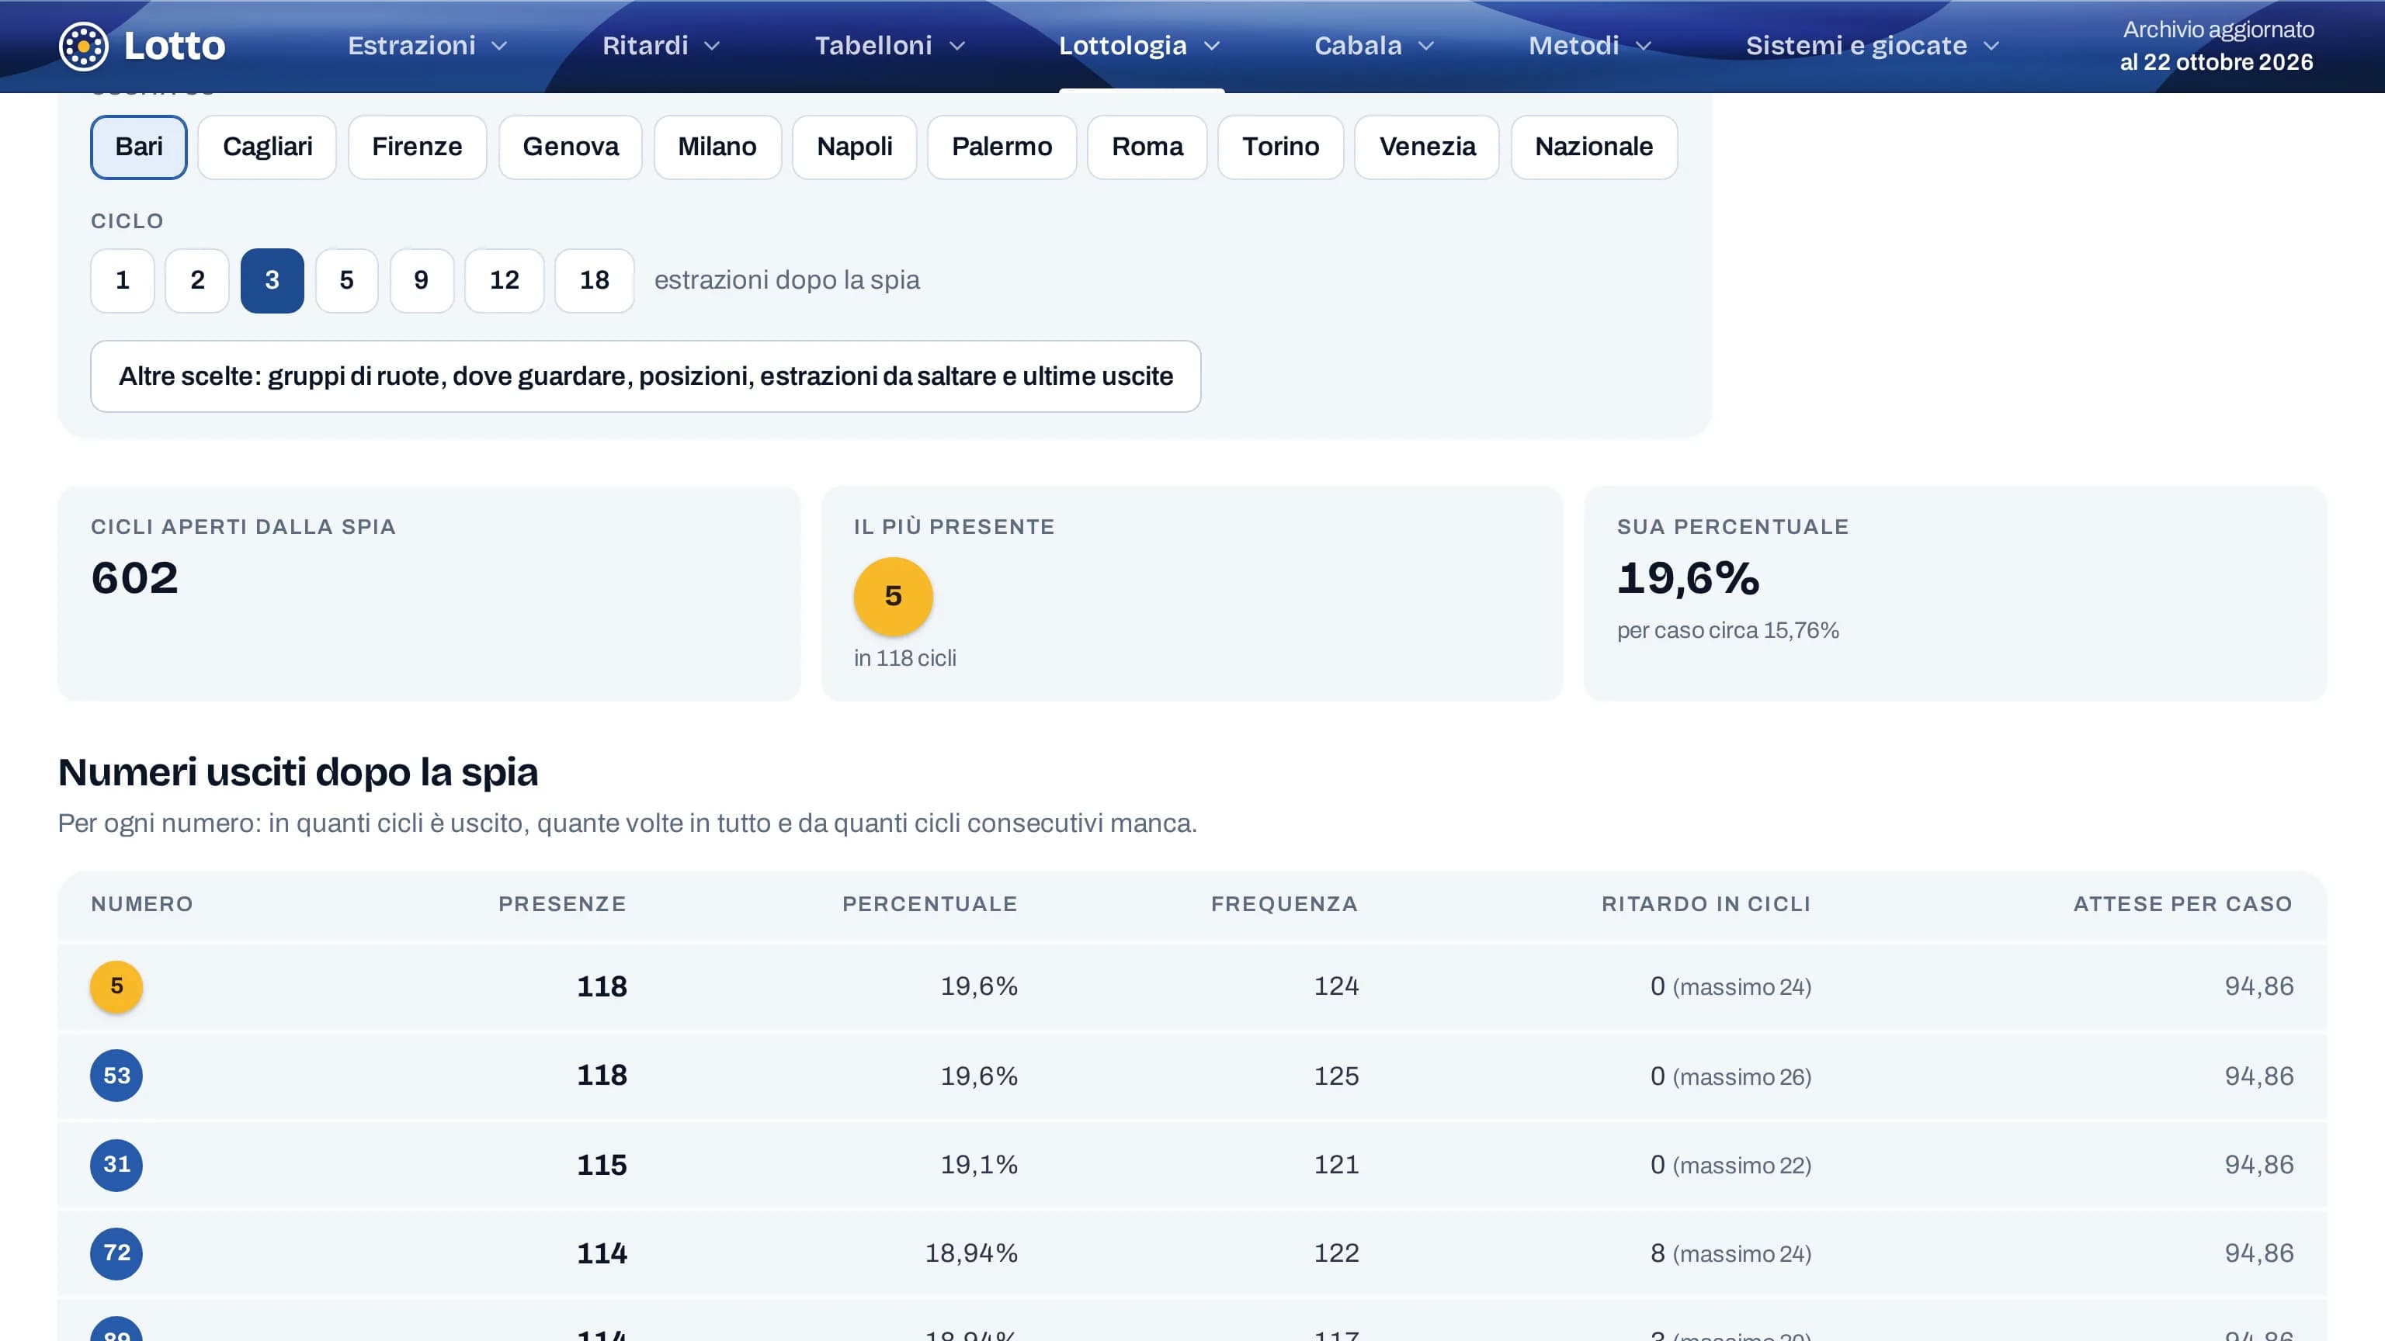Click the yellow 5 ball in the table's first row

[116, 986]
